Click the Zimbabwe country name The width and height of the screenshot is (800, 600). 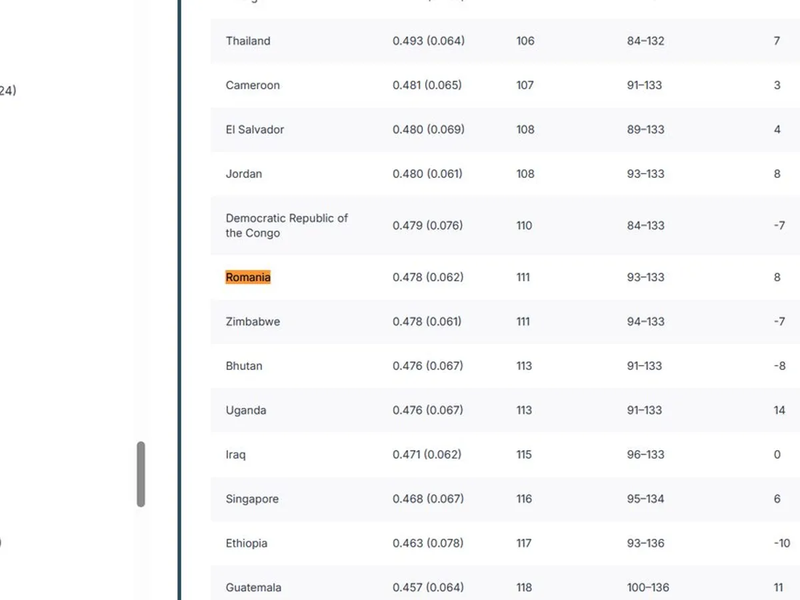point(253,321)
